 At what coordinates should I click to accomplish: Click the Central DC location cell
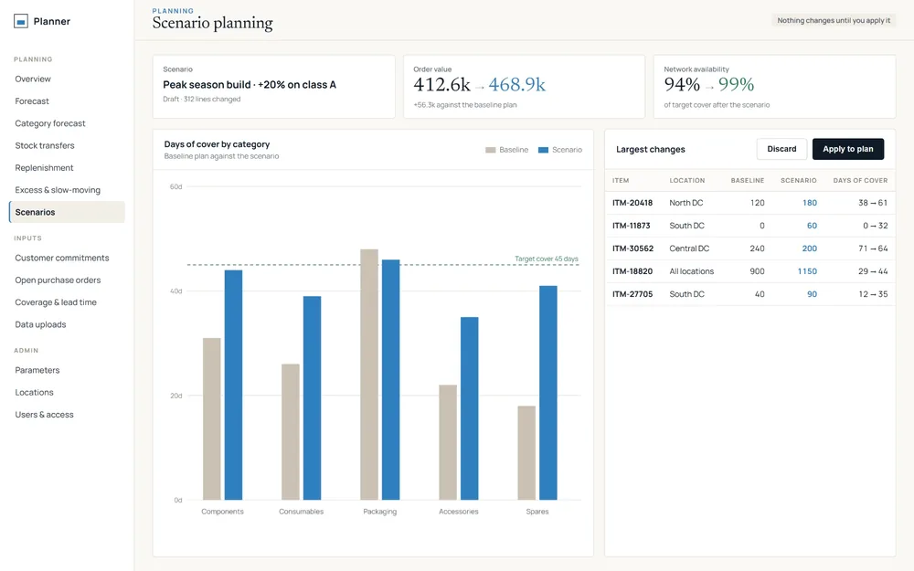tap(689, 248)
